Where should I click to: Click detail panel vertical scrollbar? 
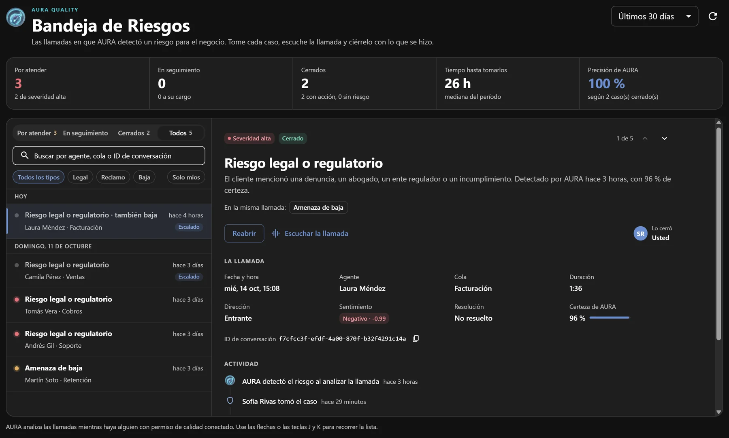click(x=718, y=234)
